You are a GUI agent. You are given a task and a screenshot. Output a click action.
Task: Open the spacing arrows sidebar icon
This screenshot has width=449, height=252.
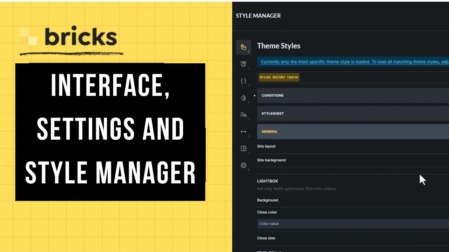(243, 132)
